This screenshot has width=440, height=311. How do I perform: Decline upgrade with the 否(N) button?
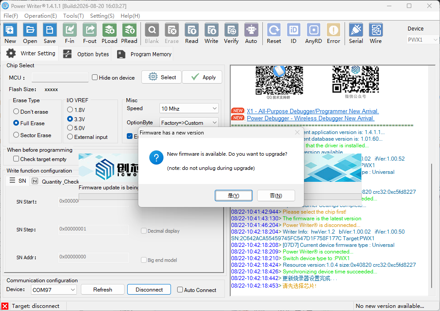276,196
